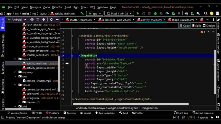This screenshot has width=221, height=124.
Task: Collapse the layout folder
Action: pos(15,59)
